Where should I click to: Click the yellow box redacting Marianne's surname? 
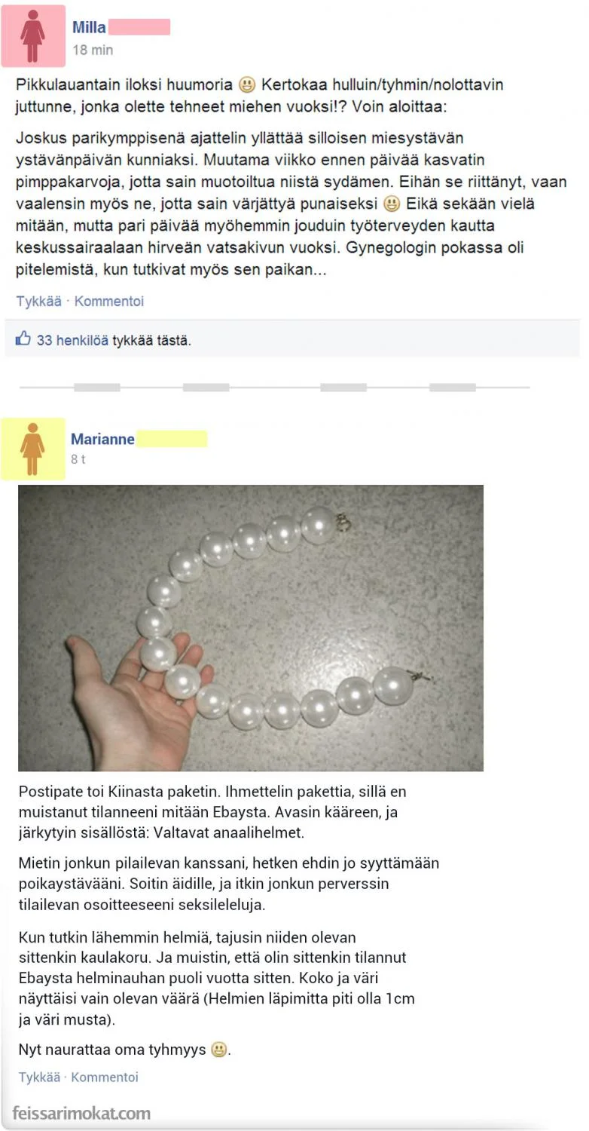click(x=172, y=439)
